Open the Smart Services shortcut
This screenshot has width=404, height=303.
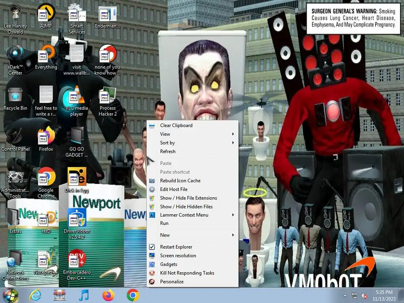point(77,19)
